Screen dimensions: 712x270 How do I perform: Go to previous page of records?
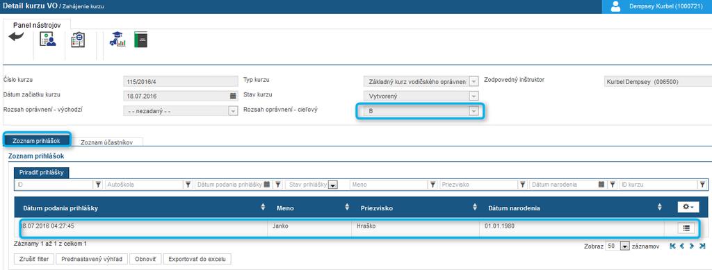point(682,246)
